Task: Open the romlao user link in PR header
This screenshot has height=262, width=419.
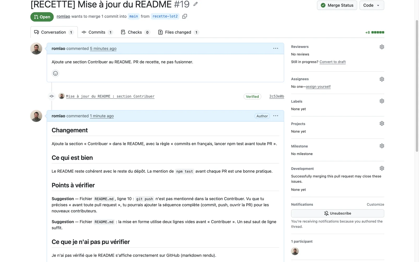Action: click(x=63, y=16)
